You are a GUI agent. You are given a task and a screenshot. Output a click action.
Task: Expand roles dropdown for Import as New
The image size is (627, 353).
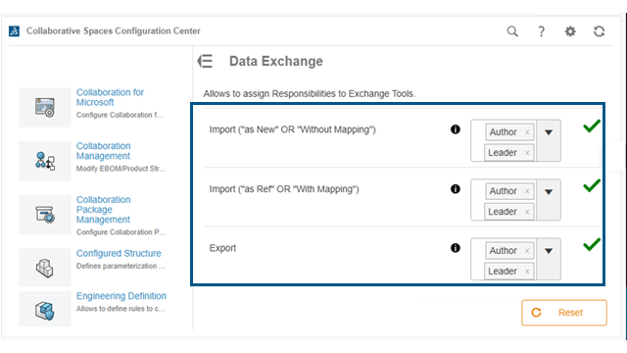549,132
